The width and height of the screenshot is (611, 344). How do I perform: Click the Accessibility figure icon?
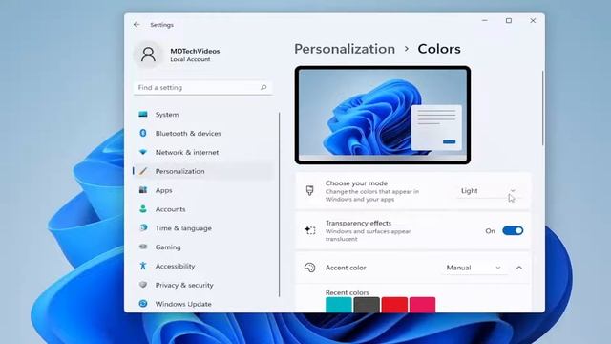tap(143, 266)
